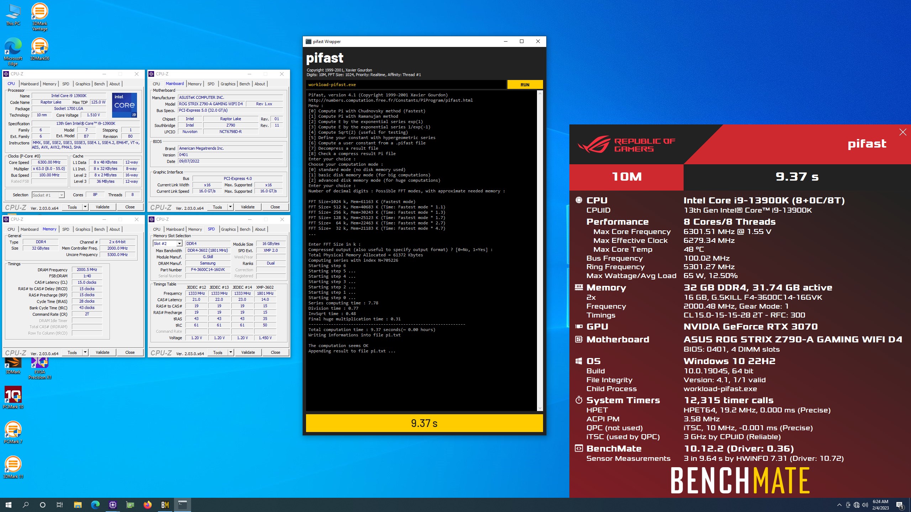Open Cortana circle on taskbar
The height and width of the screenshot is (512, 911).
point(43,505)
